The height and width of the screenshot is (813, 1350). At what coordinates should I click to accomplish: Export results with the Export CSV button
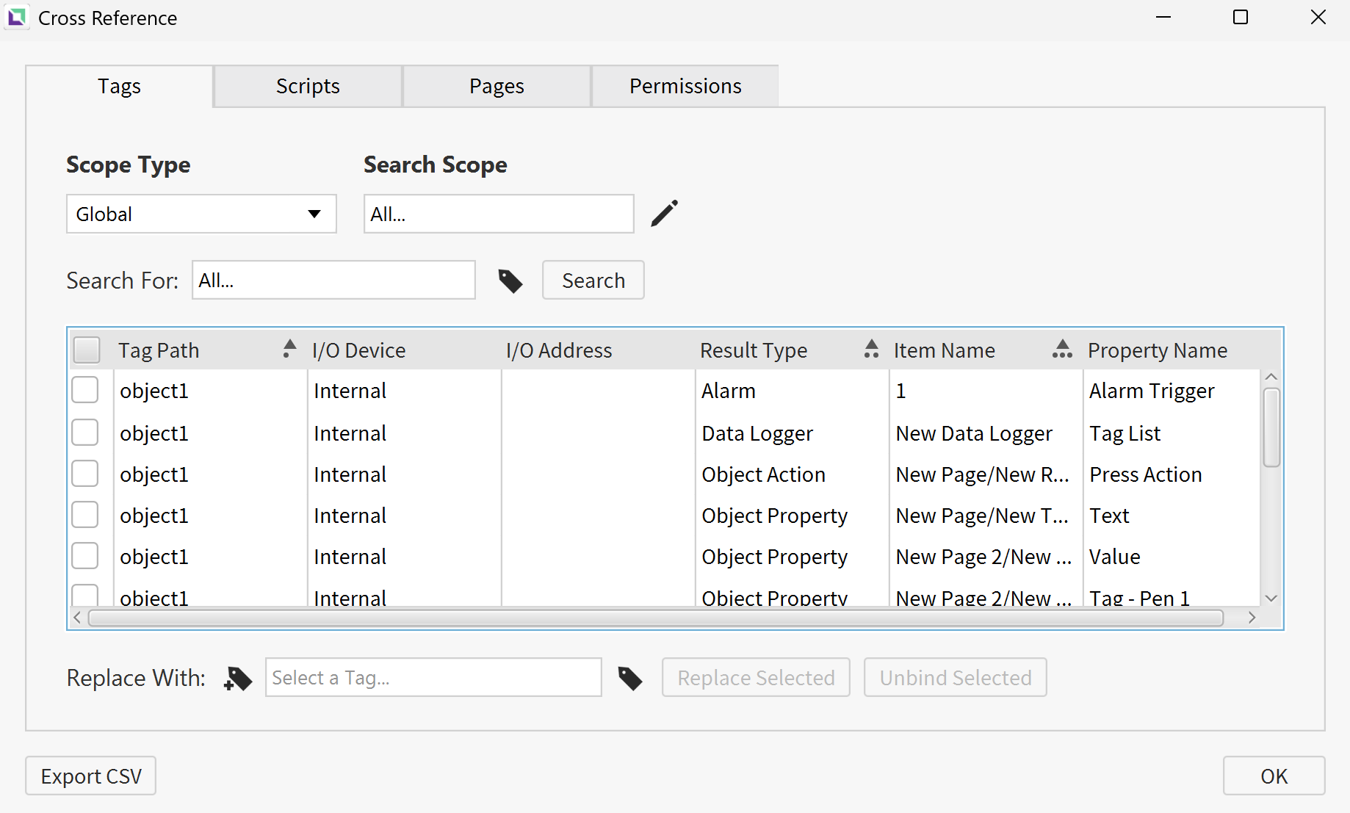[x=91, y=776]
